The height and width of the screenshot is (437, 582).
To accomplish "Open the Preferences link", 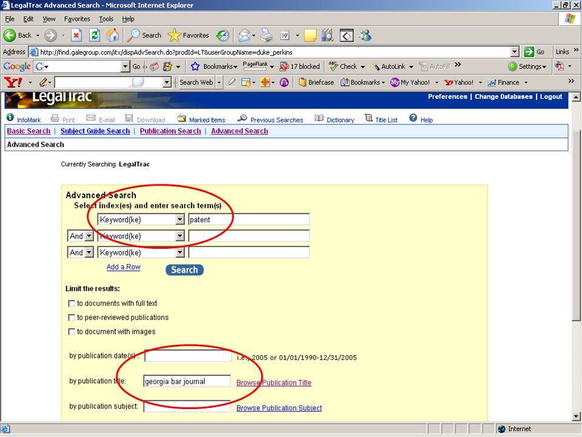I will (447, 97).
